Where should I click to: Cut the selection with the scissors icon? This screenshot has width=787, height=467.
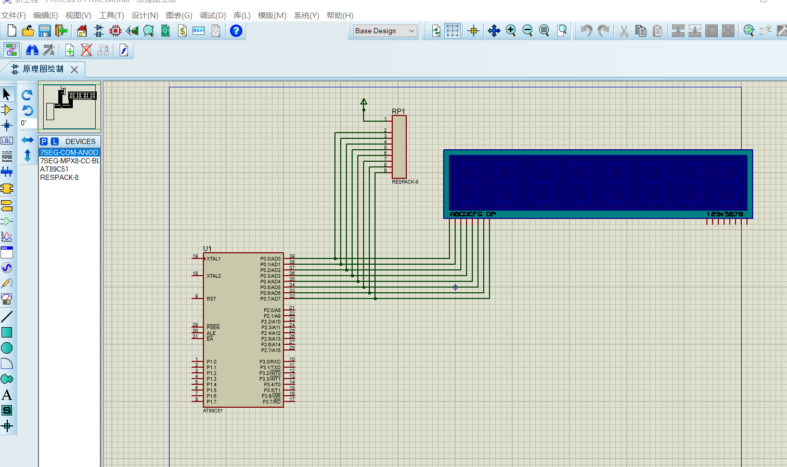(624, 31)
